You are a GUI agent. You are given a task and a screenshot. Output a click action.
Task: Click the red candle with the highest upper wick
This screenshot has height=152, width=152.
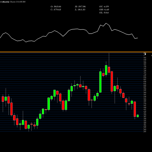109,70
